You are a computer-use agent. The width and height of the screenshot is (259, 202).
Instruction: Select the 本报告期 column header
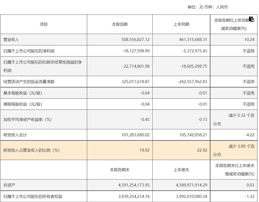point(119,24)
